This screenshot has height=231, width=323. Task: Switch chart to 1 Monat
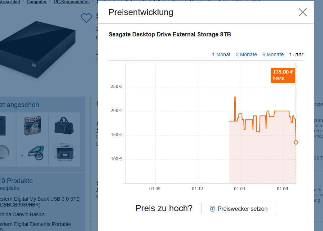click(221, 54)
